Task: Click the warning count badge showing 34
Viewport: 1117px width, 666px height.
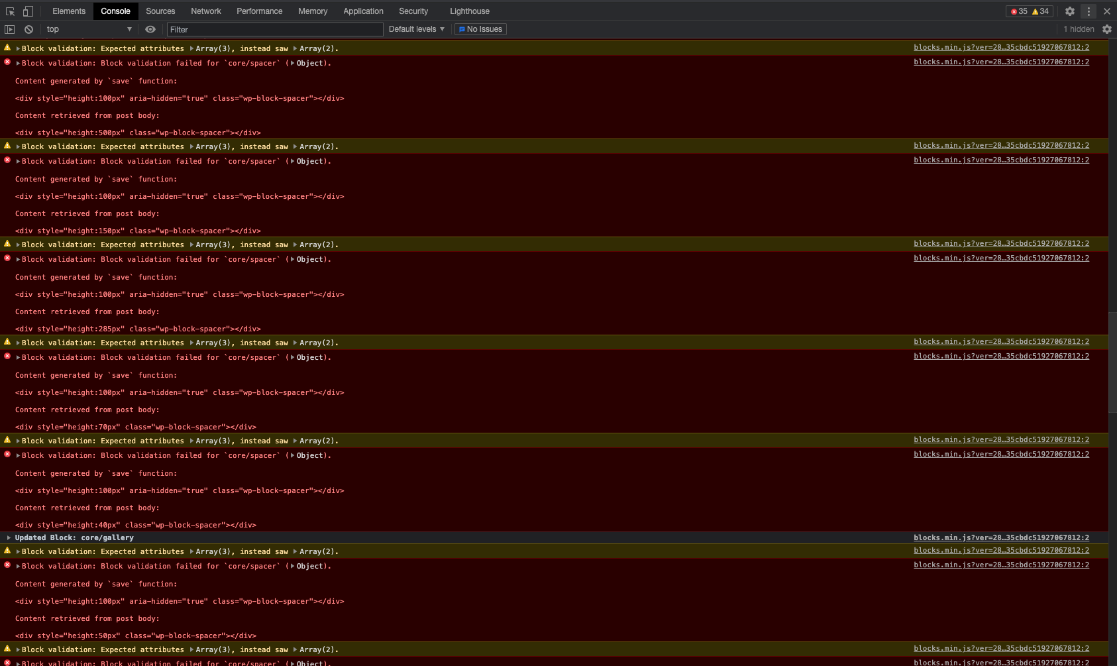Action: pos(1041,11)
